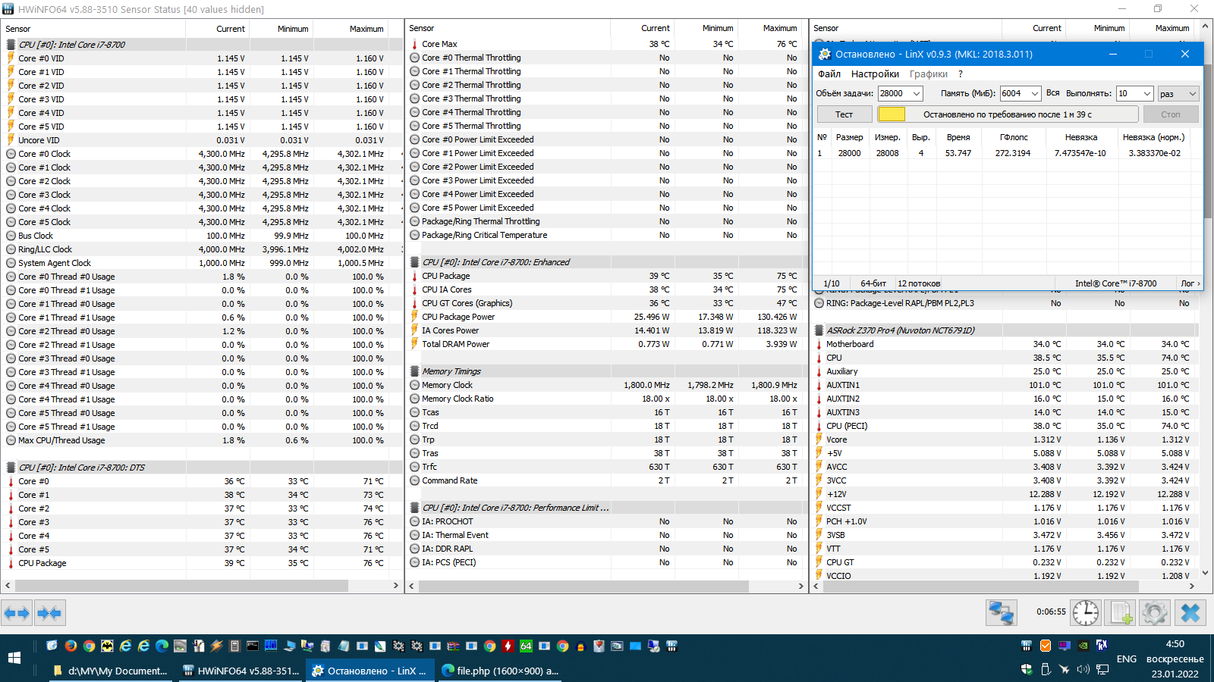Select the 'IA: PROCHOT' row
Image resolution: width=1214 pixels, height=682 pixels.
pos(607,521)
